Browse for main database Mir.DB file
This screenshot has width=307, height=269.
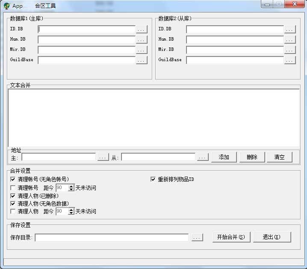point(142,50)
